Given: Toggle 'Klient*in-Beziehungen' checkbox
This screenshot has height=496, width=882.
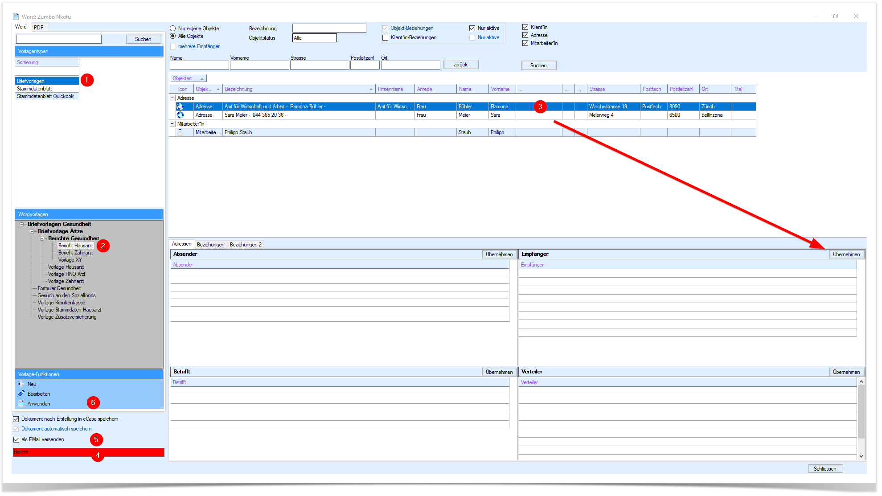Looking at the screenshot, I should click(386, 37).
